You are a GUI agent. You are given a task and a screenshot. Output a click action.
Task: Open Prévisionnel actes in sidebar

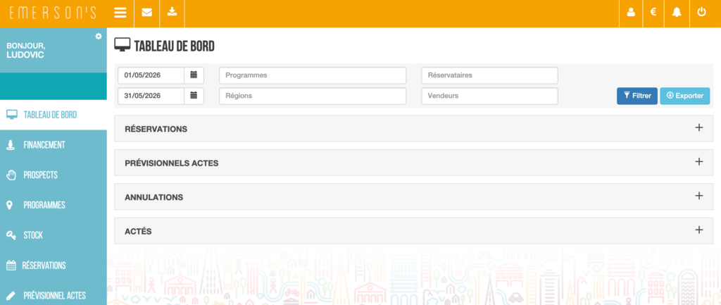pyautogui.click(x=54, y=295)
